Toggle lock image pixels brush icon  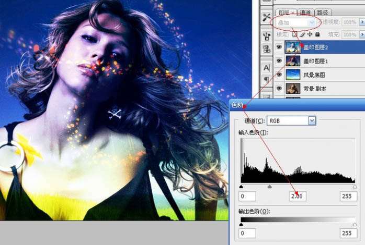click(302, 34)
